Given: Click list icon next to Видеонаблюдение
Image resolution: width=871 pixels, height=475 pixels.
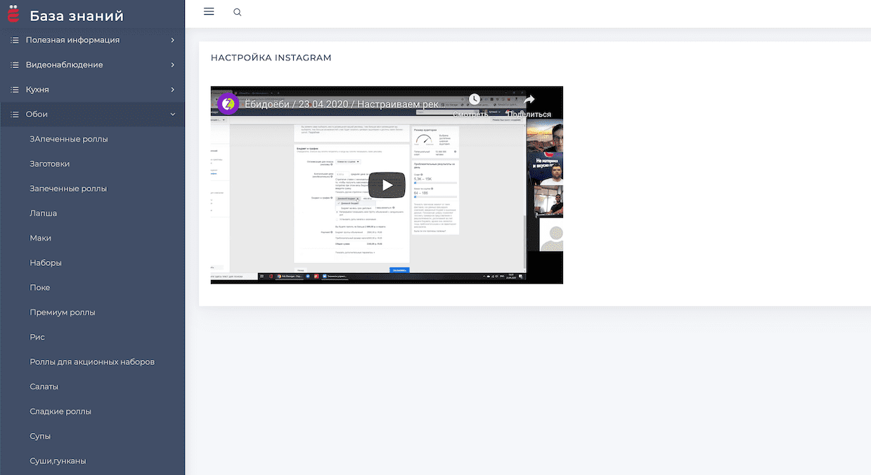Looking at the screenshot, I should pos(14,65).
